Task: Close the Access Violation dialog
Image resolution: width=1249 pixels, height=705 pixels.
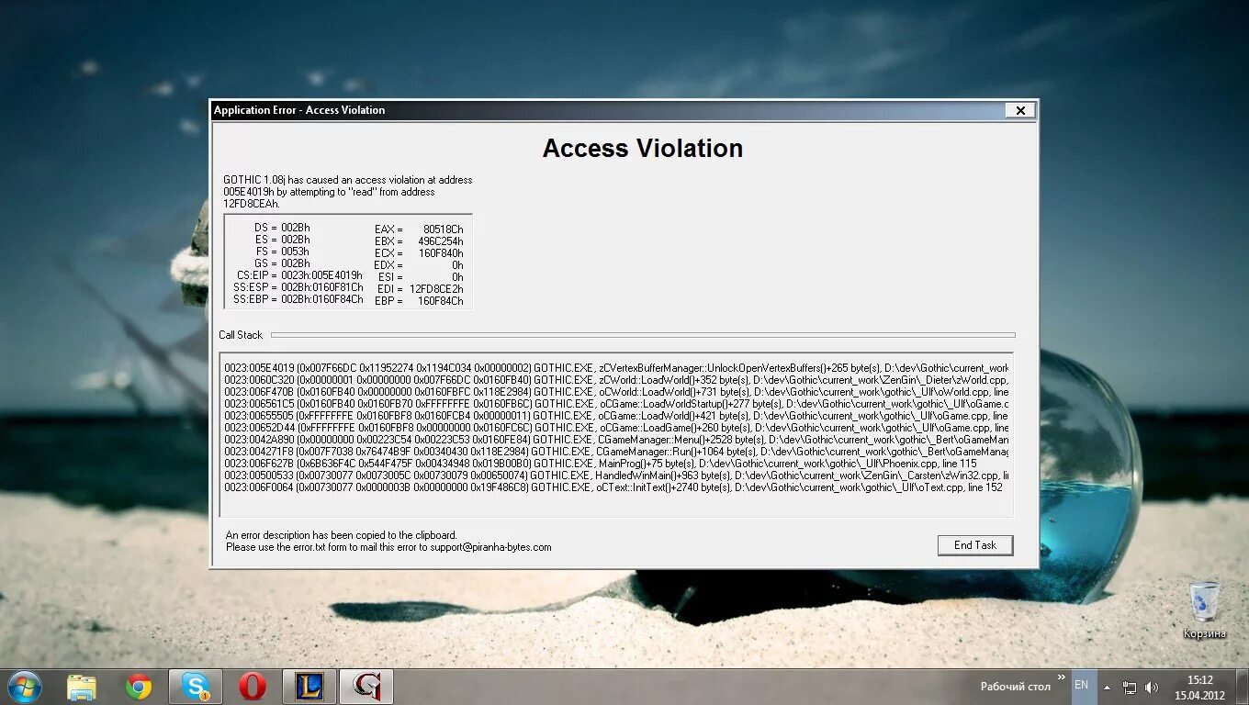Action: [1019, 110]
